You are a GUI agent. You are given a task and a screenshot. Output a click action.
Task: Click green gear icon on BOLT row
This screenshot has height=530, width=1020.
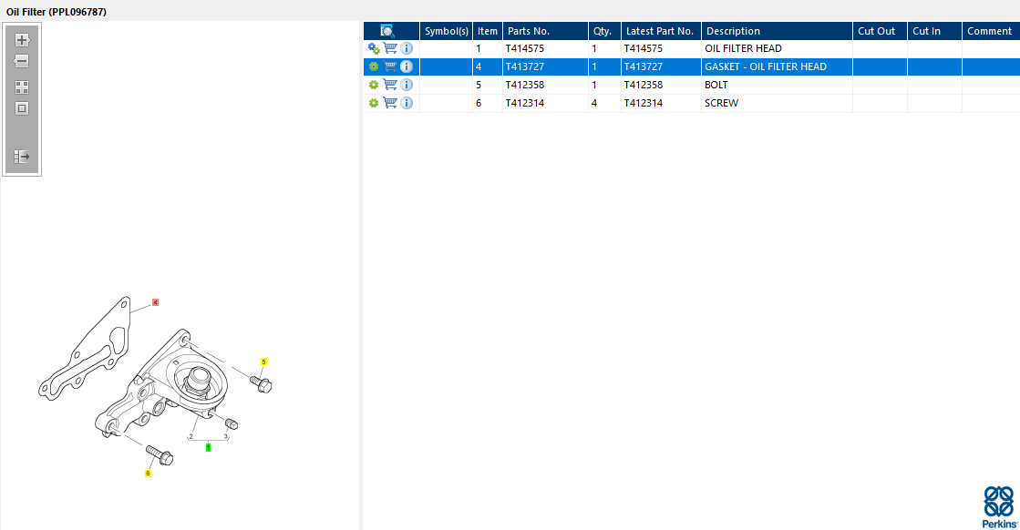(374, 85)
